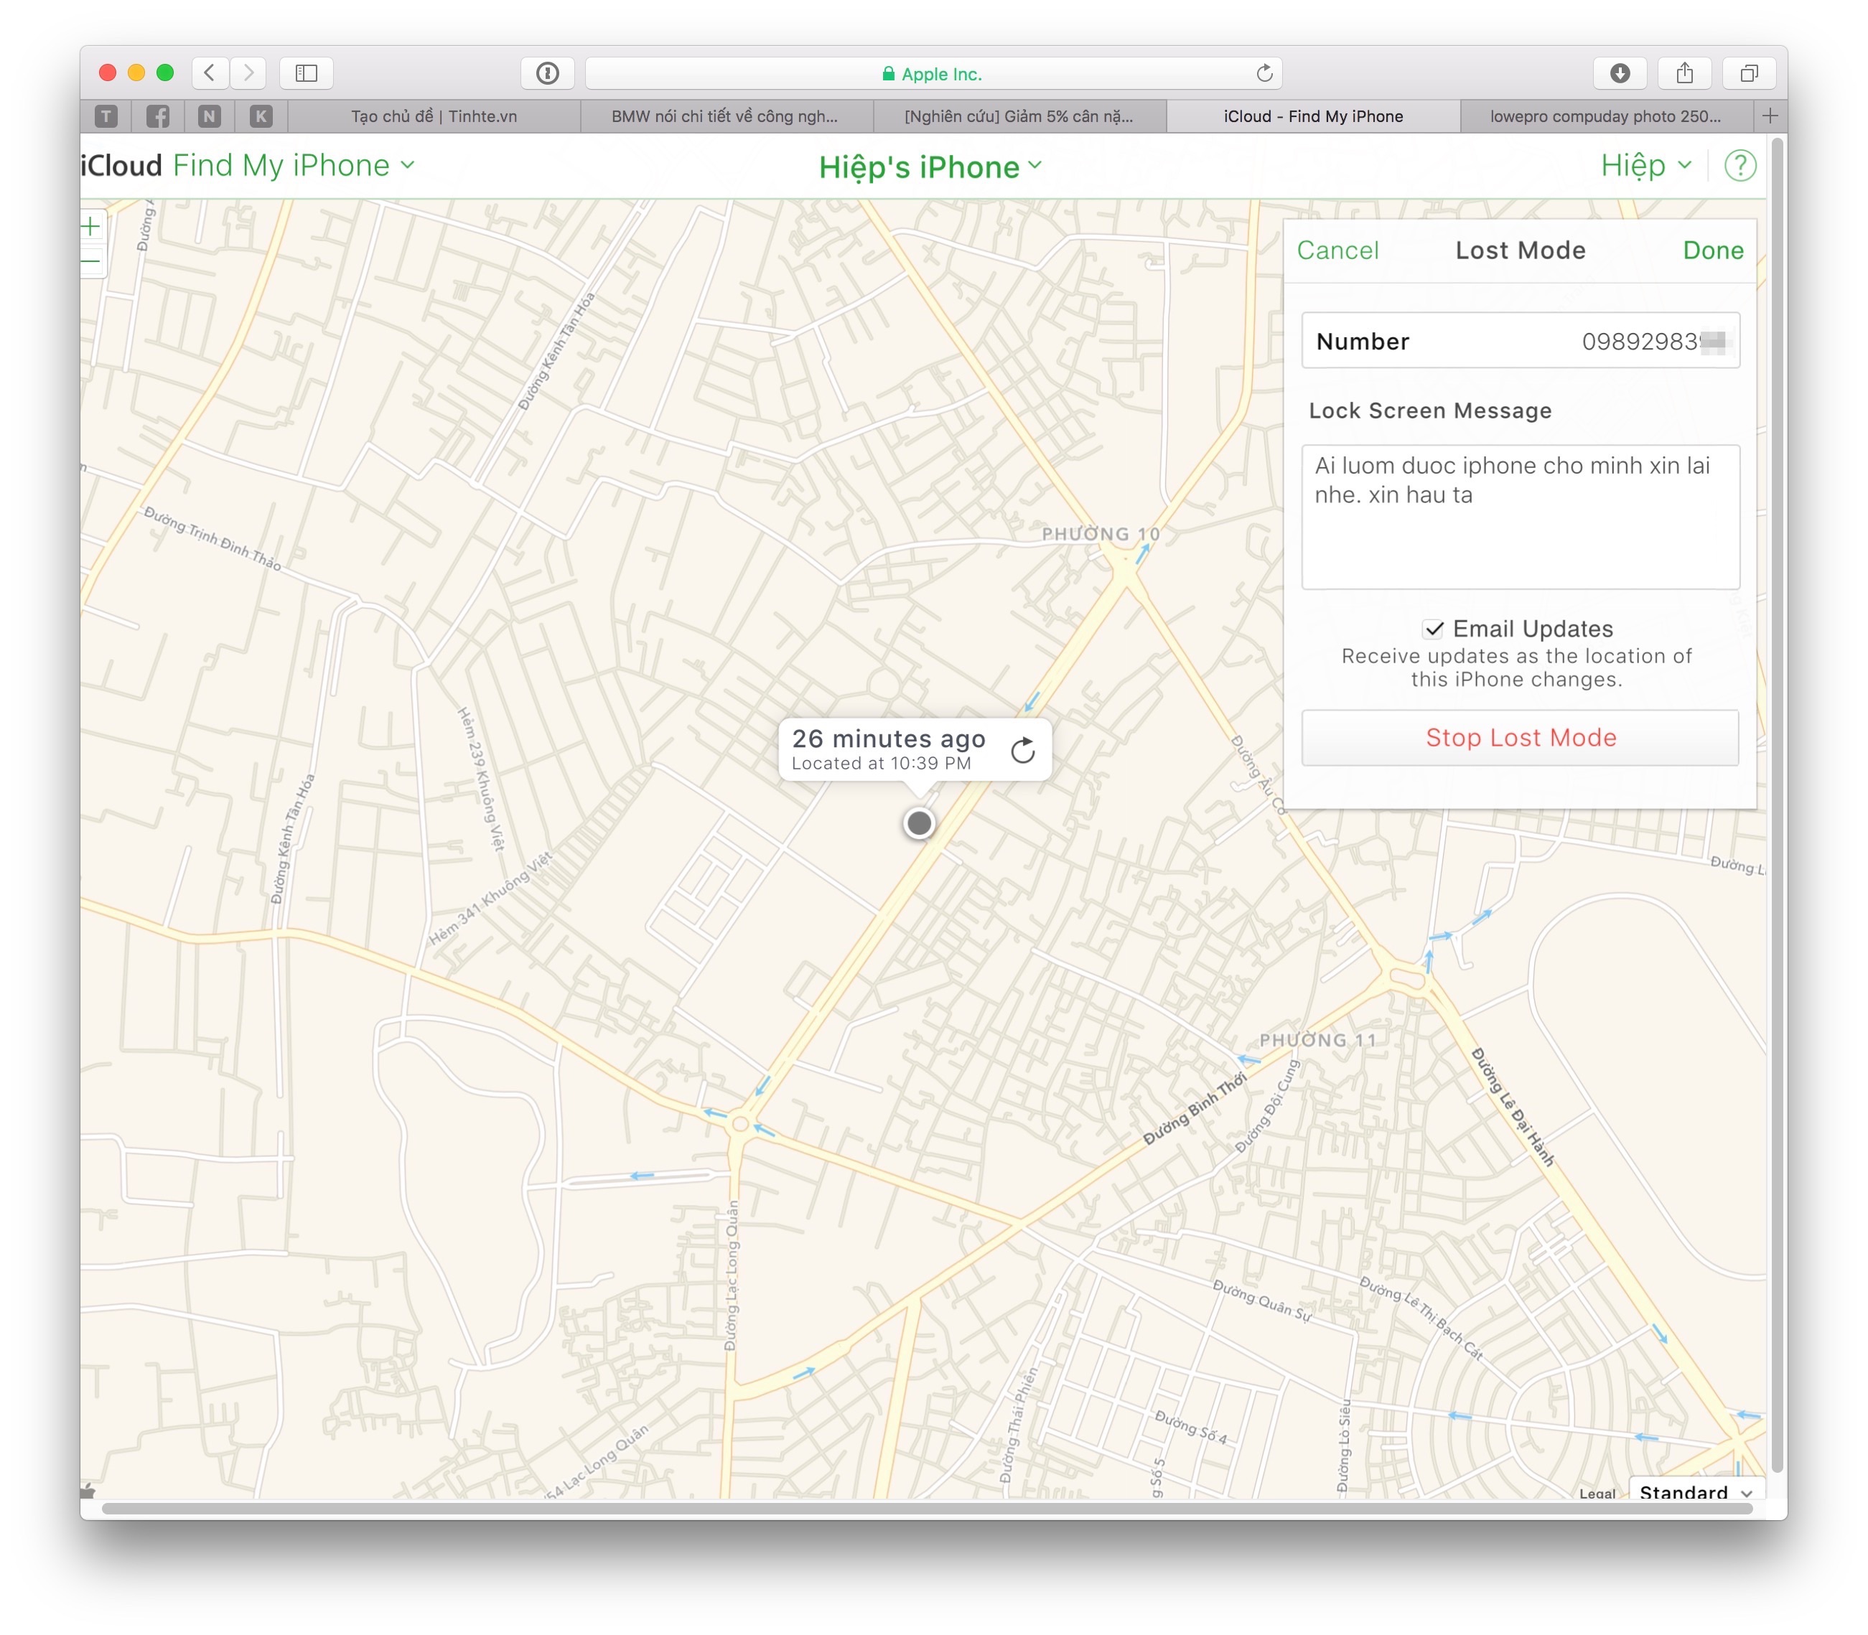Switch to the [Nghiên cứu] Giảm 5% tab
This screenshot has width=1868, height=1635.
(x=1019, y=116)
